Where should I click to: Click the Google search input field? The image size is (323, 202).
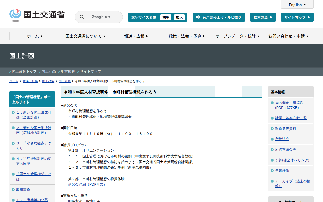tap(103, 17)
